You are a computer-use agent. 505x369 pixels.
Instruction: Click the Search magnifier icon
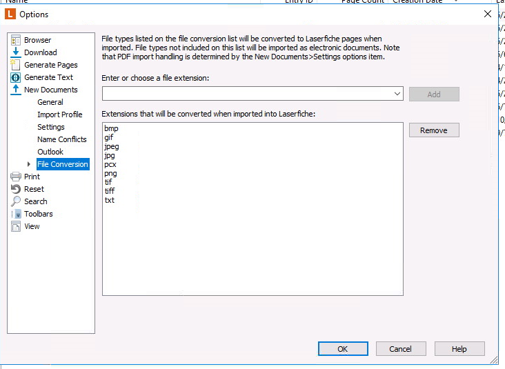15,201
